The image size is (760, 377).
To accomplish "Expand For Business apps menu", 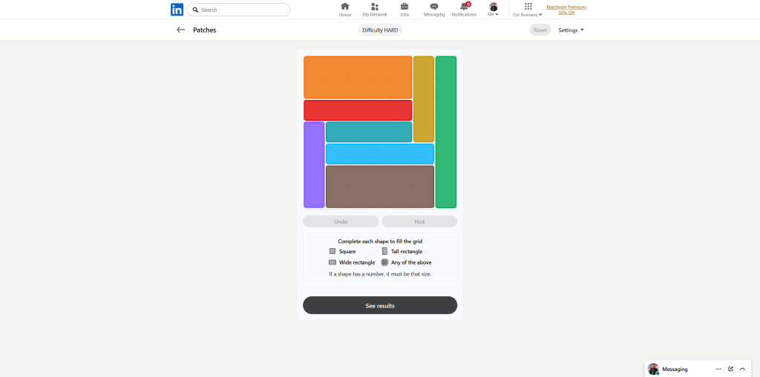I will (x=528, y=10).
